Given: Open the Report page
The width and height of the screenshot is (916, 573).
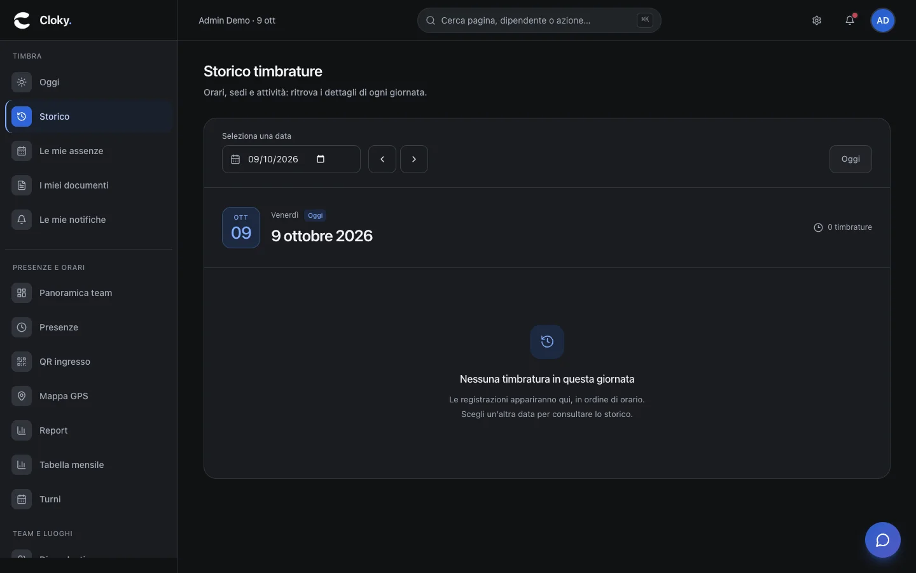Looking at the screenshot, I should click(x=89, y=430).
